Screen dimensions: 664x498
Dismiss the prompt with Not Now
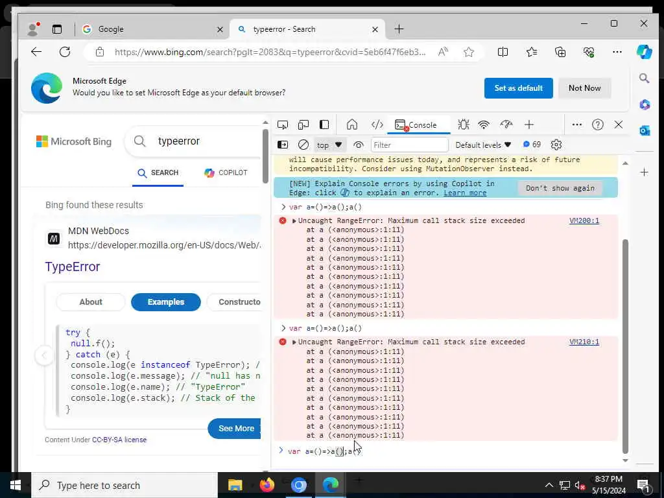click(584, 88)
